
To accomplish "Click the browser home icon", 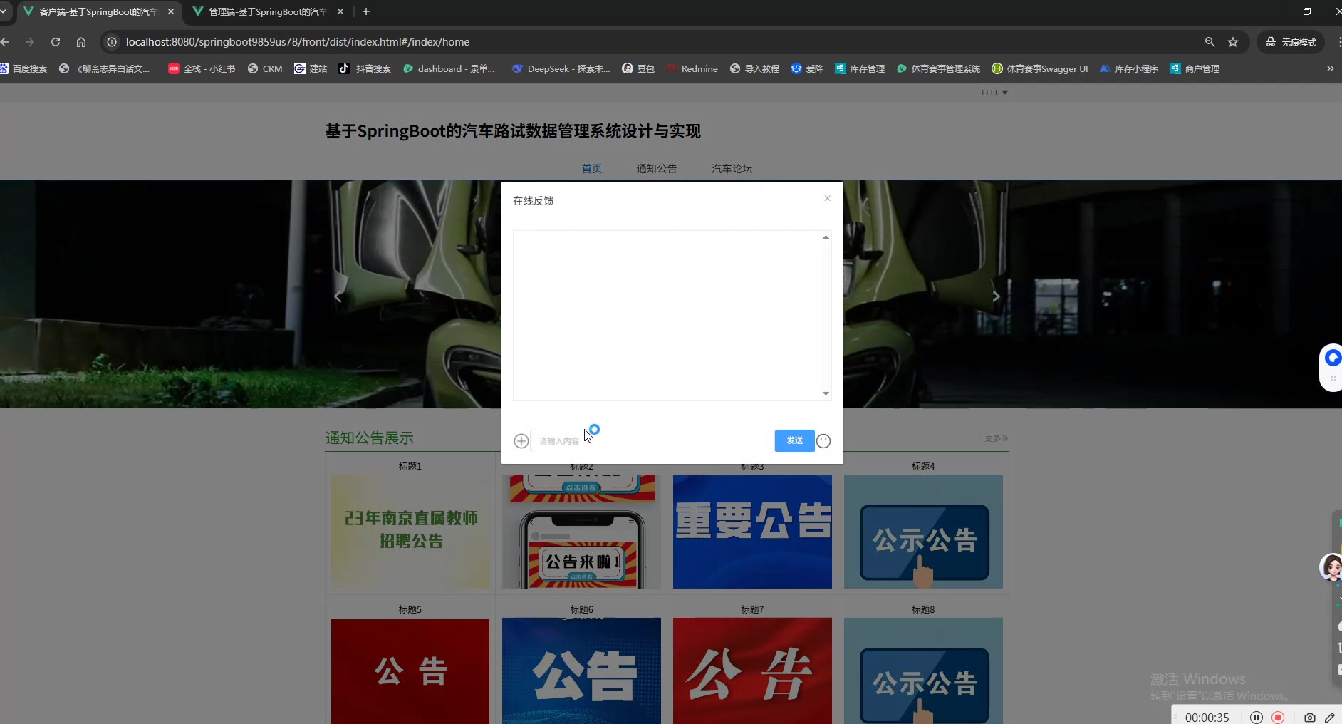I will tap(81, 42).
